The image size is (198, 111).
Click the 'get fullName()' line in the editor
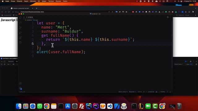point(60,35)
